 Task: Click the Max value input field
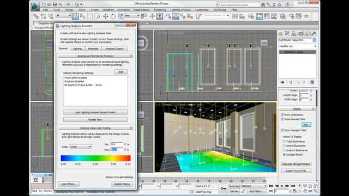pyautogui.click(x=117, y=150)
